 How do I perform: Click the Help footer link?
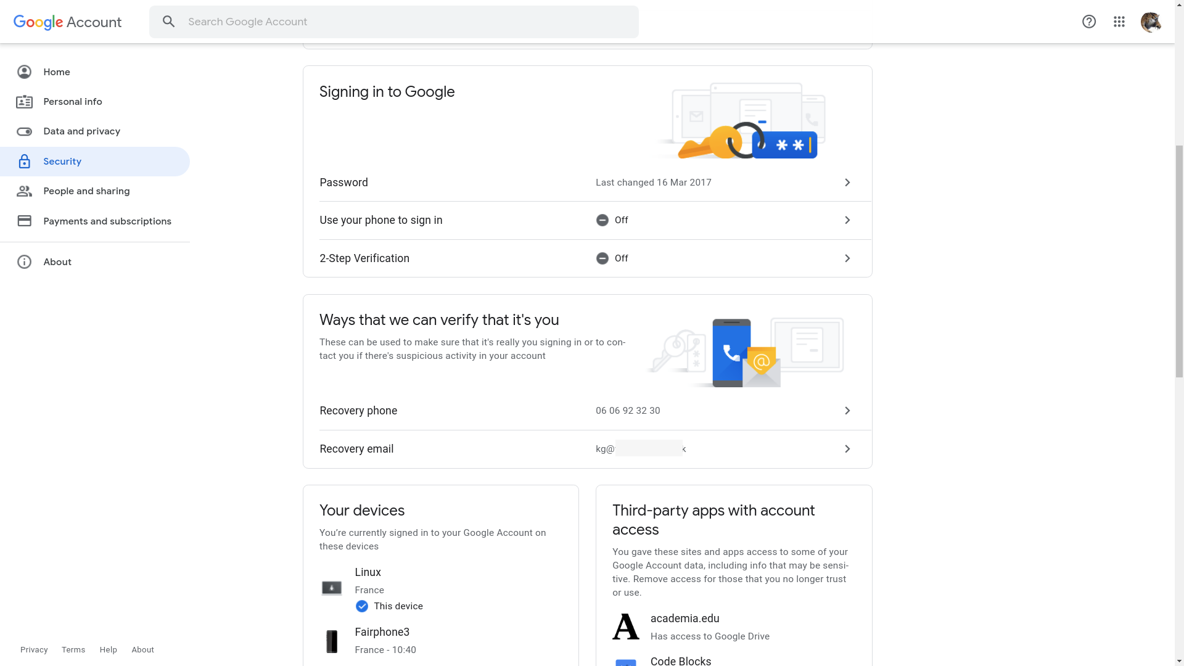pos(109,650)
